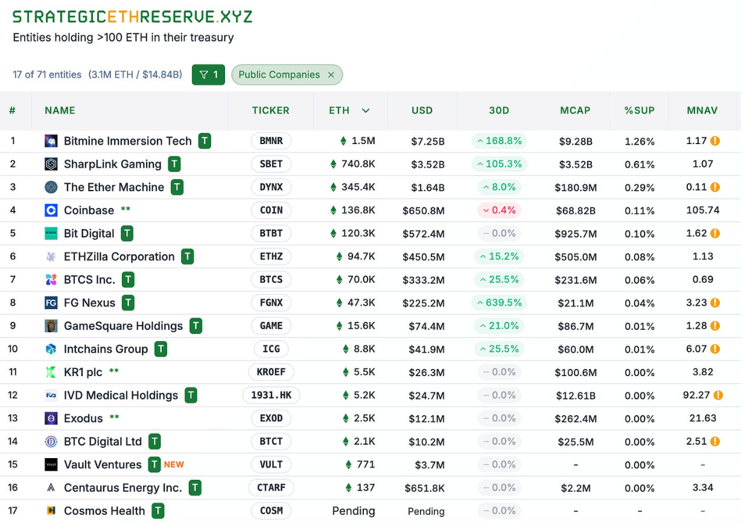Click the Bitmine Immersion Tech logo icon
The height and width of the screenshot is (522, 744).
[x=51, y=141]
